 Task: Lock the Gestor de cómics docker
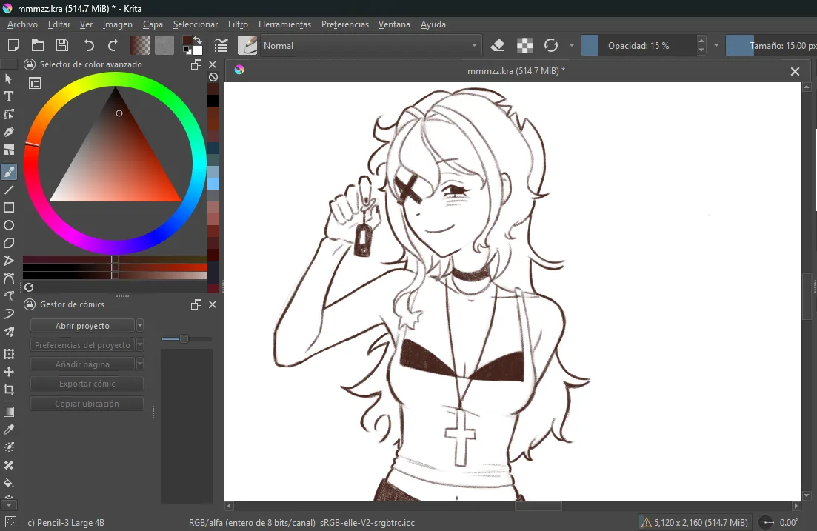pos(30,304)
